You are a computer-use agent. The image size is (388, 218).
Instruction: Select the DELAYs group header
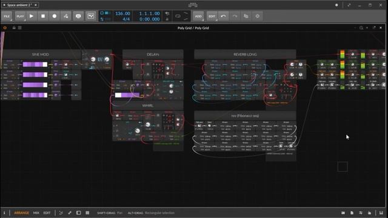153,54
